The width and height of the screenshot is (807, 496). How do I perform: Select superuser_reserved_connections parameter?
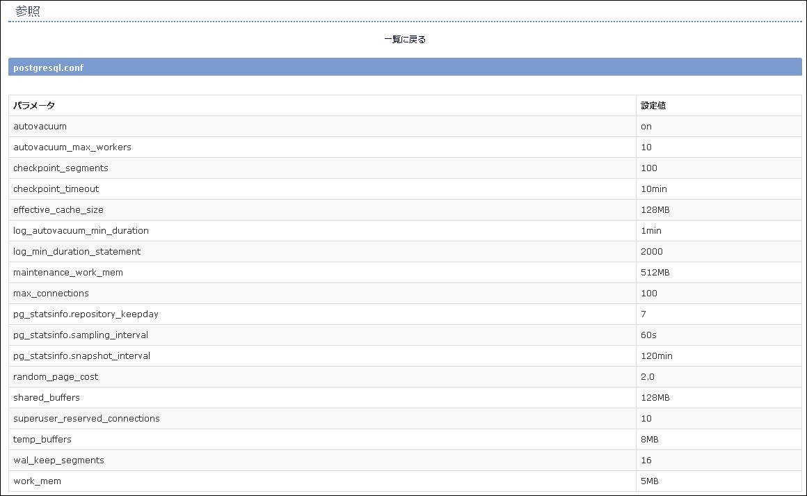(x=86, y=418)
